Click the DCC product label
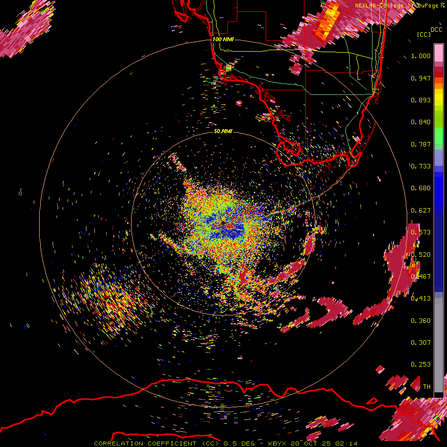Viewport: 447px width, 447px height. (x=437, y=29)
